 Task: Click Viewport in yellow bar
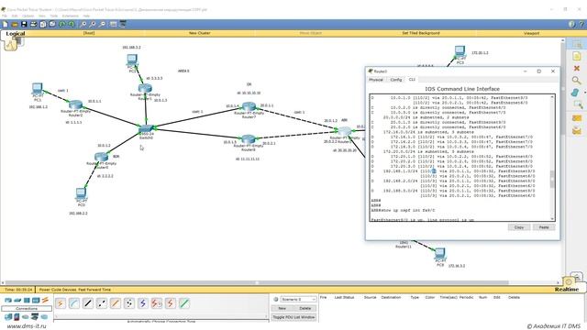(x=532, y=33)
